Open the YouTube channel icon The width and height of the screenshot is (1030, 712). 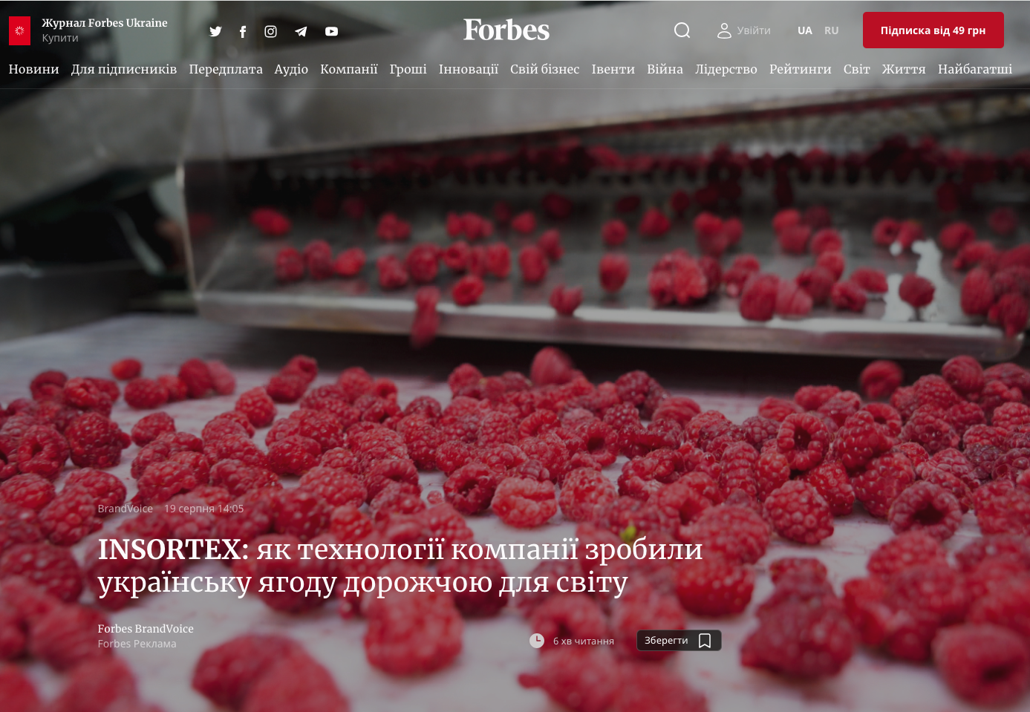[331, 31]
